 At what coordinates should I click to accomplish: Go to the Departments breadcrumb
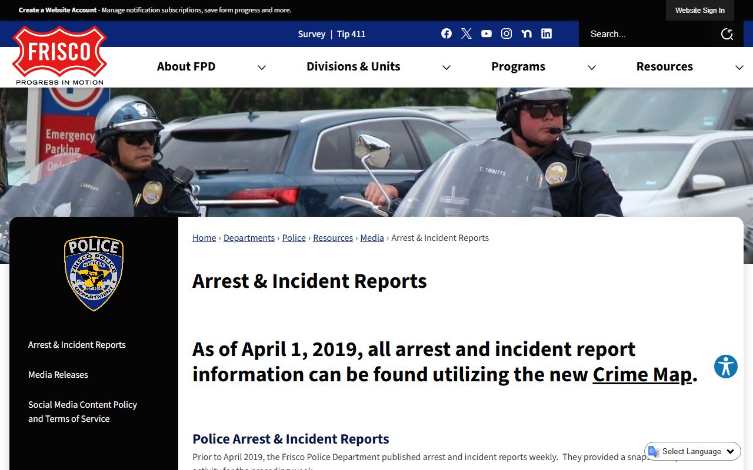pos(249,238)
